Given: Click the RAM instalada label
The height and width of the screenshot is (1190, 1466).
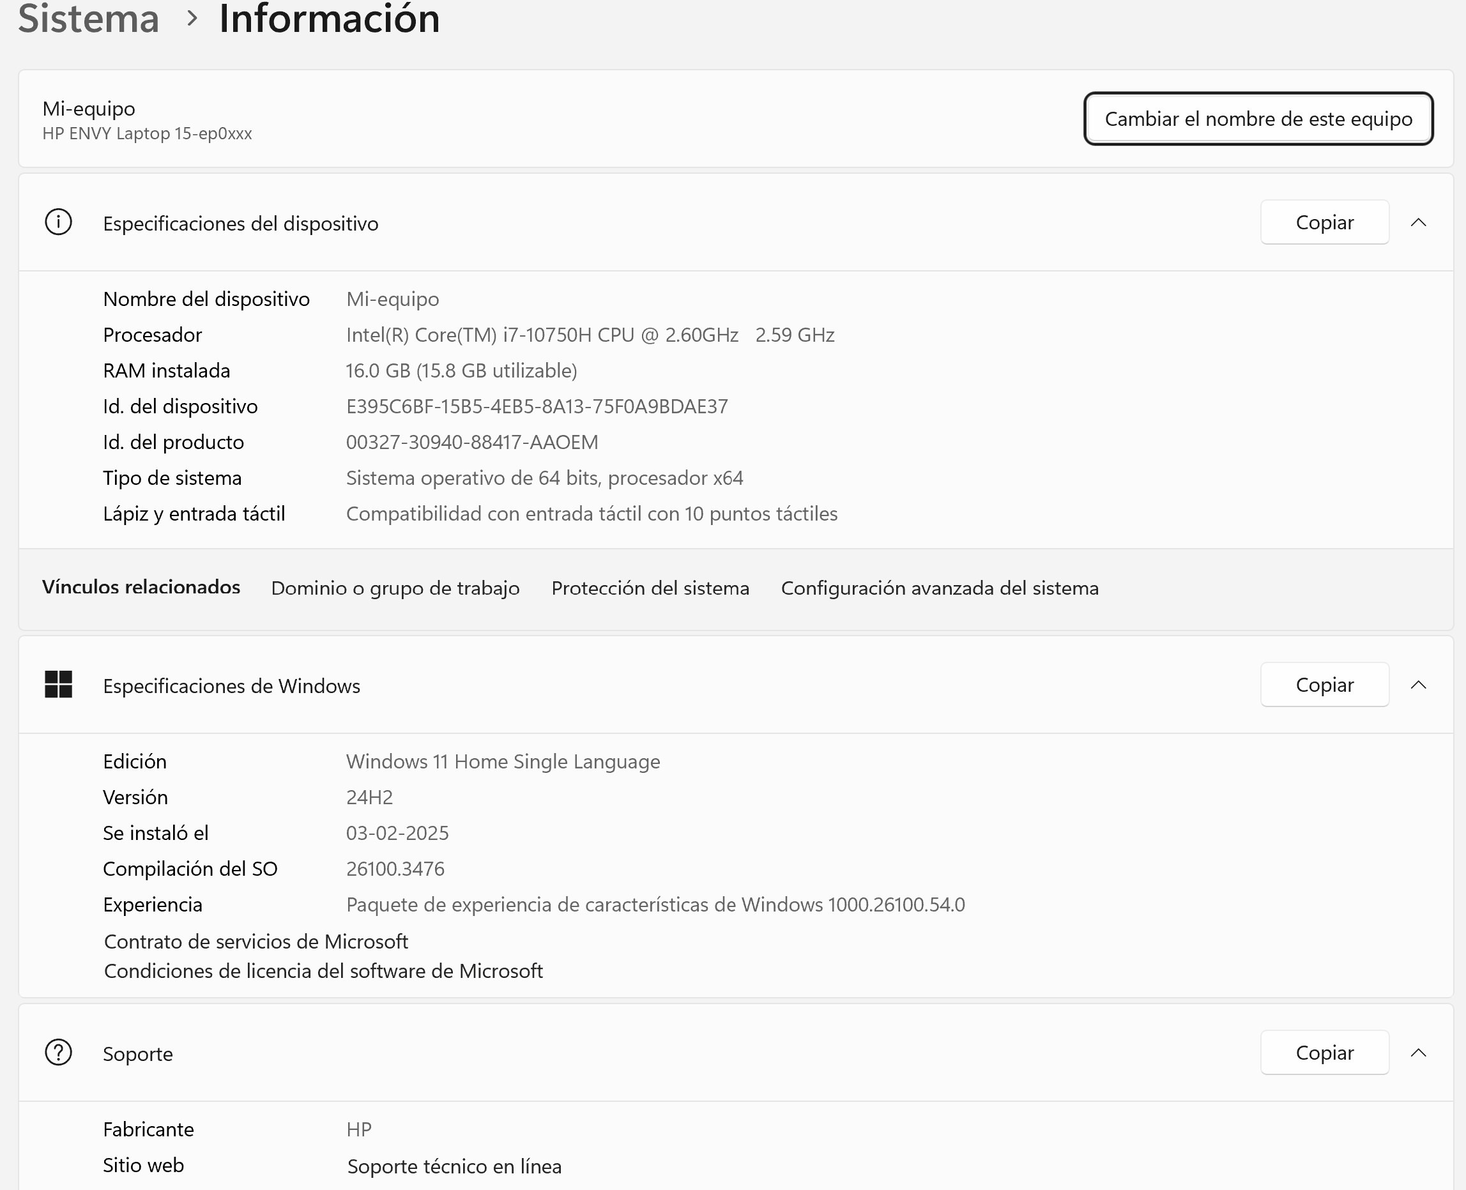Looking at the screenshot, I should coord(167,371).
